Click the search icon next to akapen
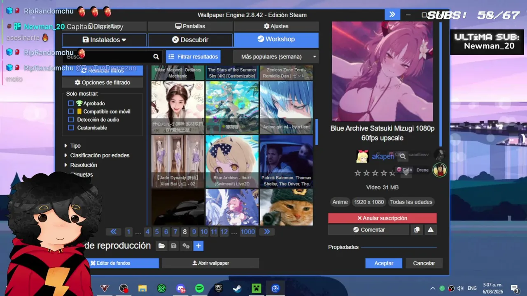 click(403, 156)
